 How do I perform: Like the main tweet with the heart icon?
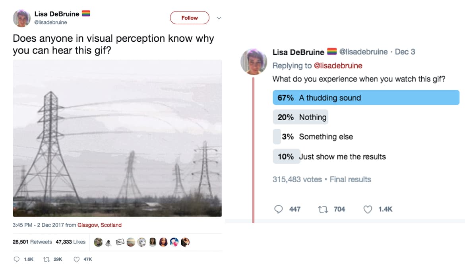tap(77, 259)
